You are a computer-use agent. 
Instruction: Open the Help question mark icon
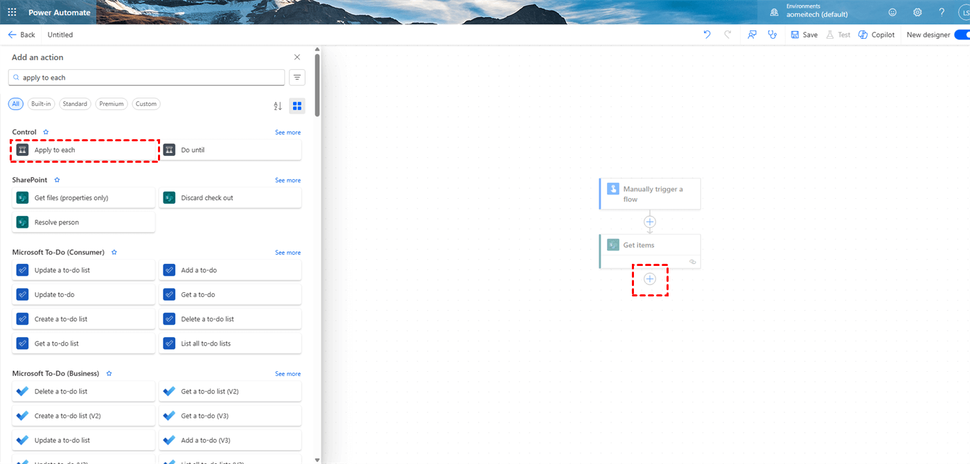coord(942,12)
